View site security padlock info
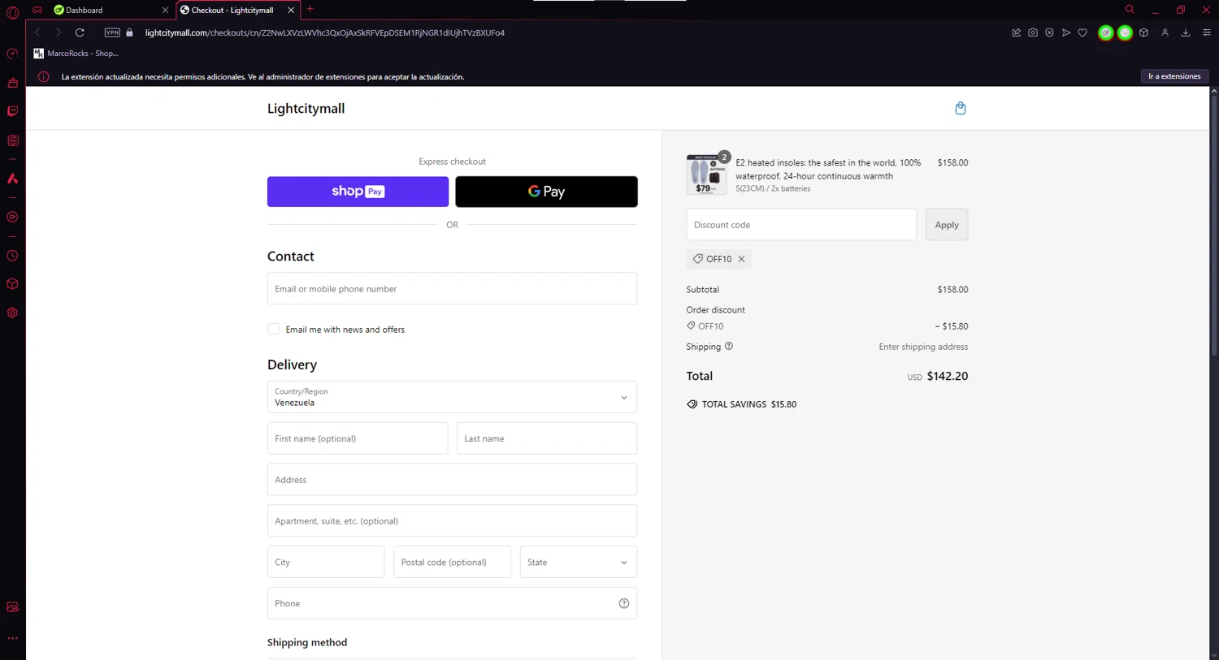The width and height of the screenshot is (1219, 660). [129, 32]
